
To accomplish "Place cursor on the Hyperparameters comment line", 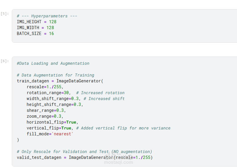I will click(x=47, y=16).
